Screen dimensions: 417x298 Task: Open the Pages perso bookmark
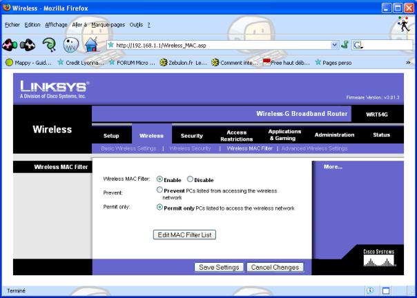[333, 63]
